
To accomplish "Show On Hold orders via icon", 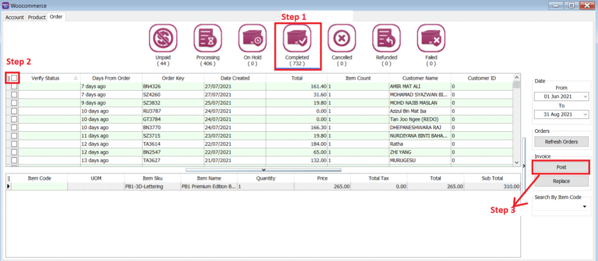I will pos(252,38).
